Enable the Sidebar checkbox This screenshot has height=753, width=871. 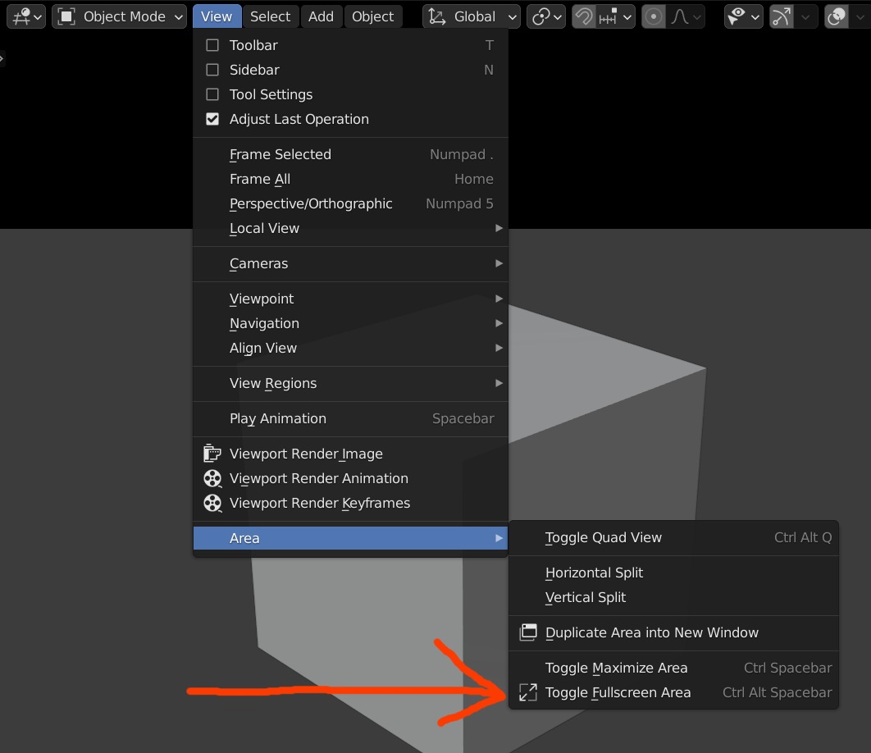click(x=212, y=70)
